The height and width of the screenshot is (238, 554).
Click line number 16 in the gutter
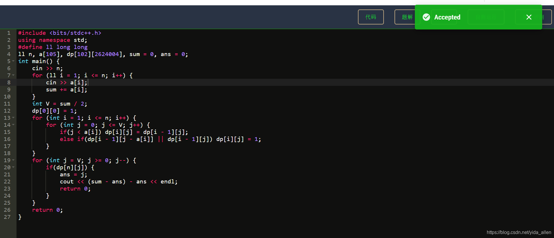point(7,139)
